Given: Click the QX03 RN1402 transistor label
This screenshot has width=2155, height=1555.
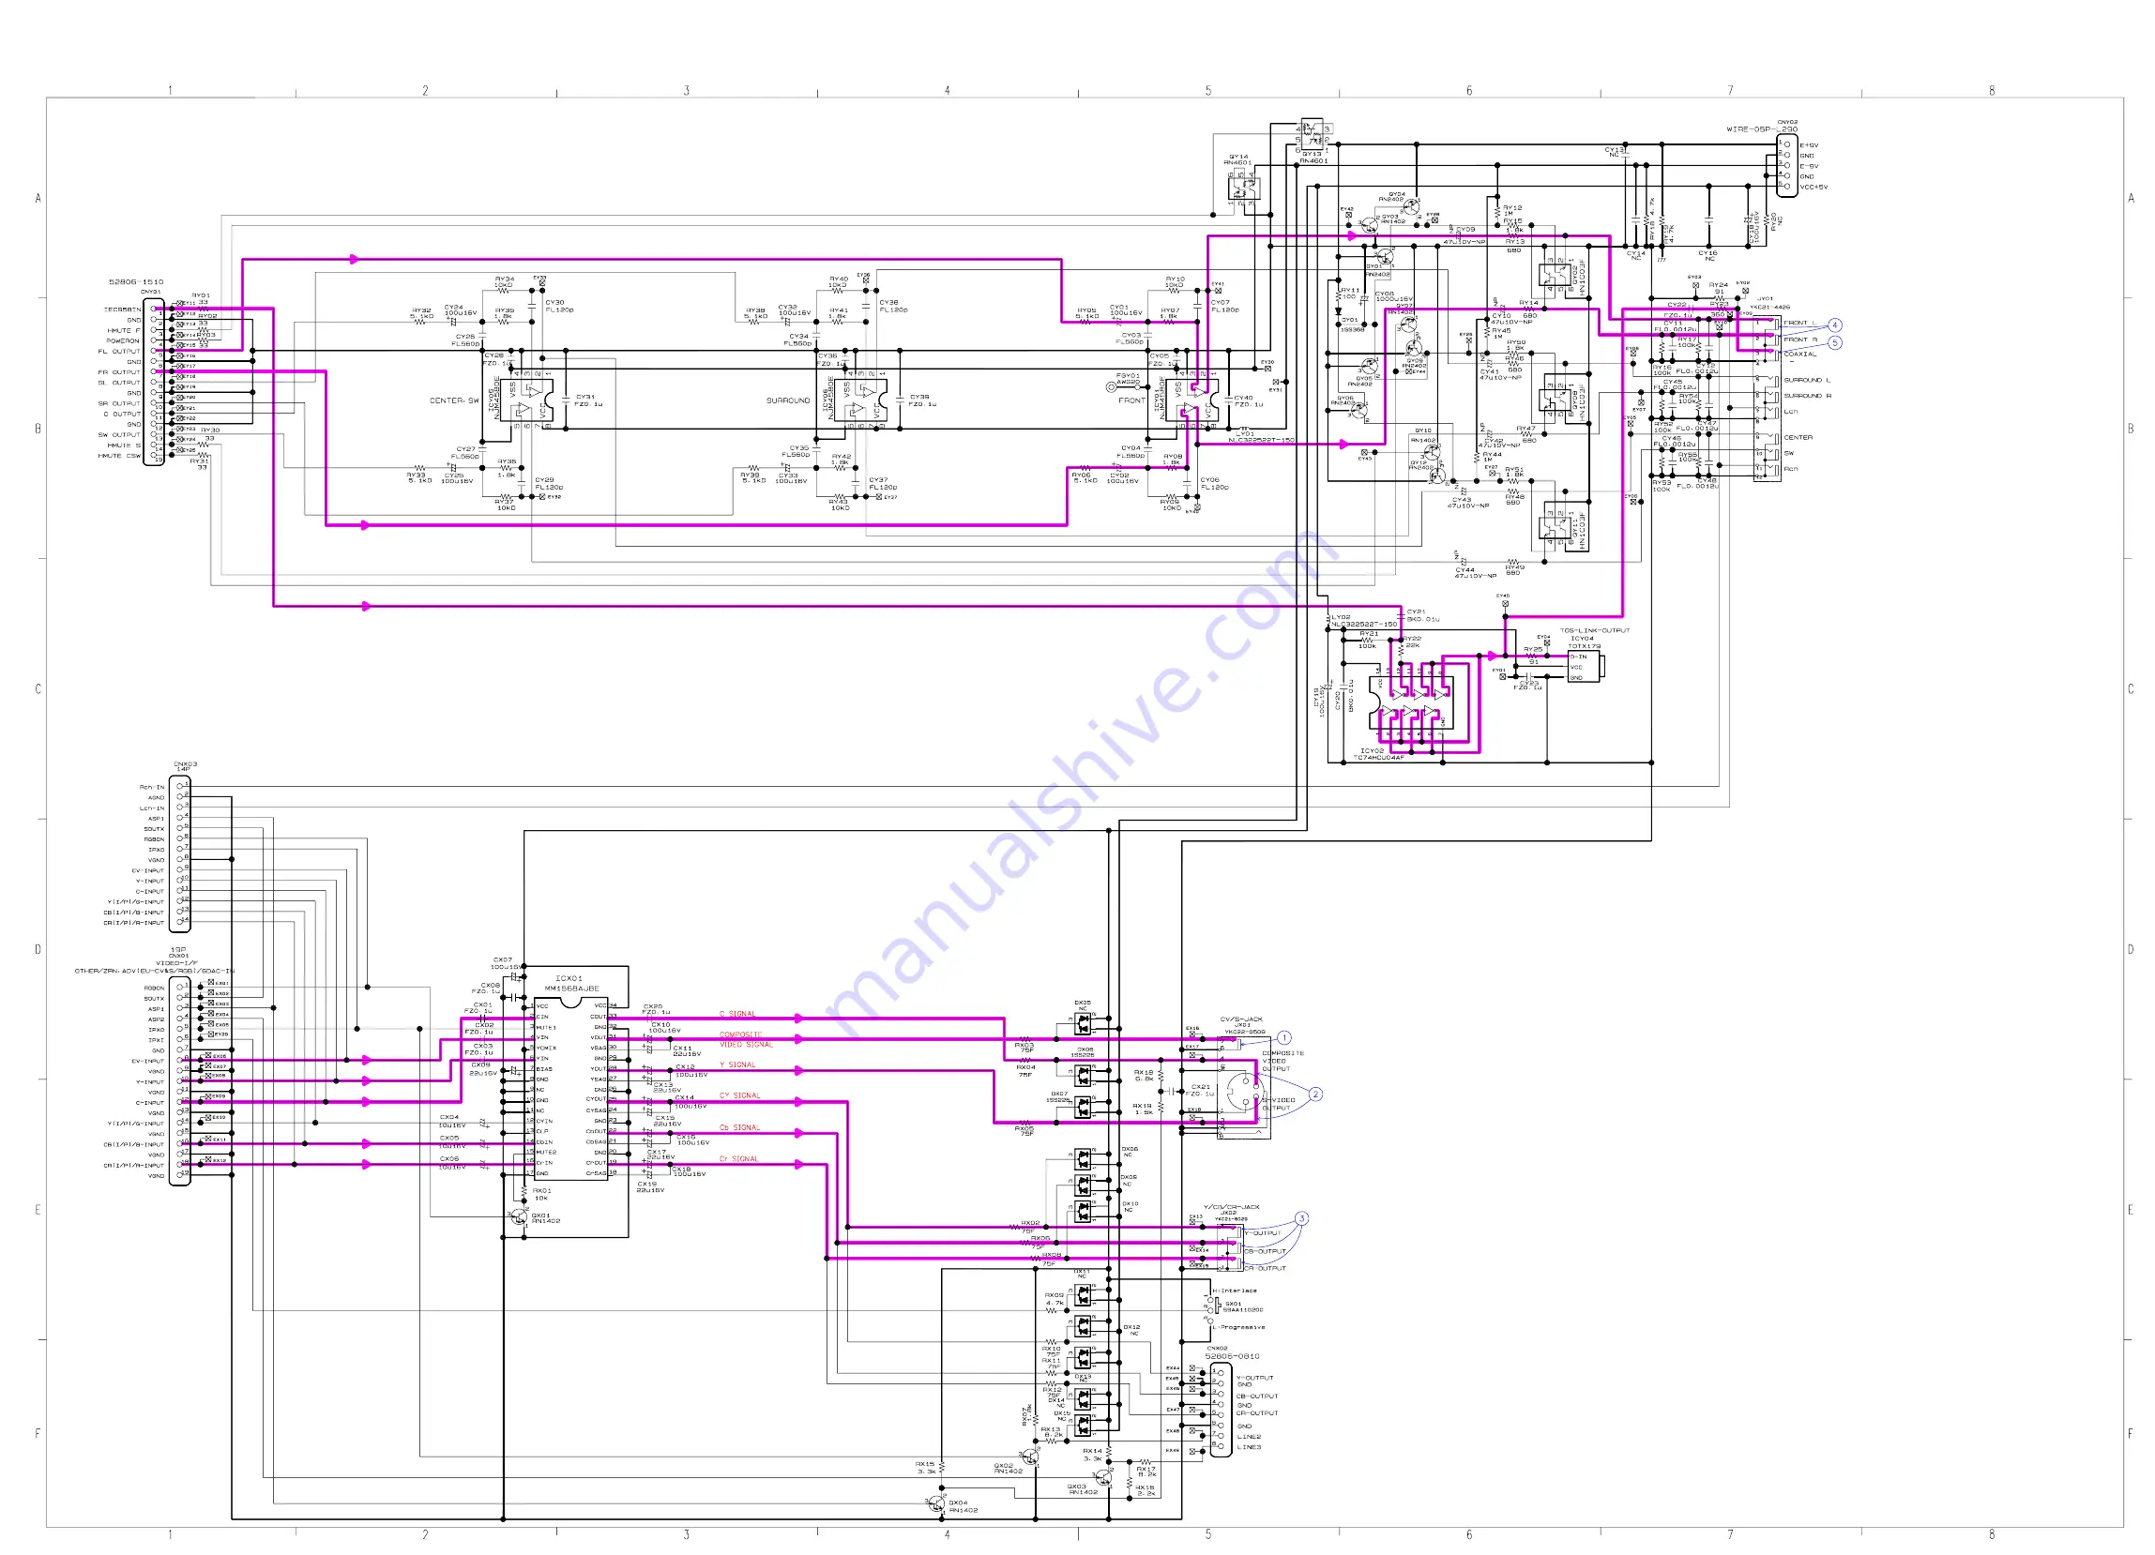Looking at the screenshot, I should [1083, 1488].
